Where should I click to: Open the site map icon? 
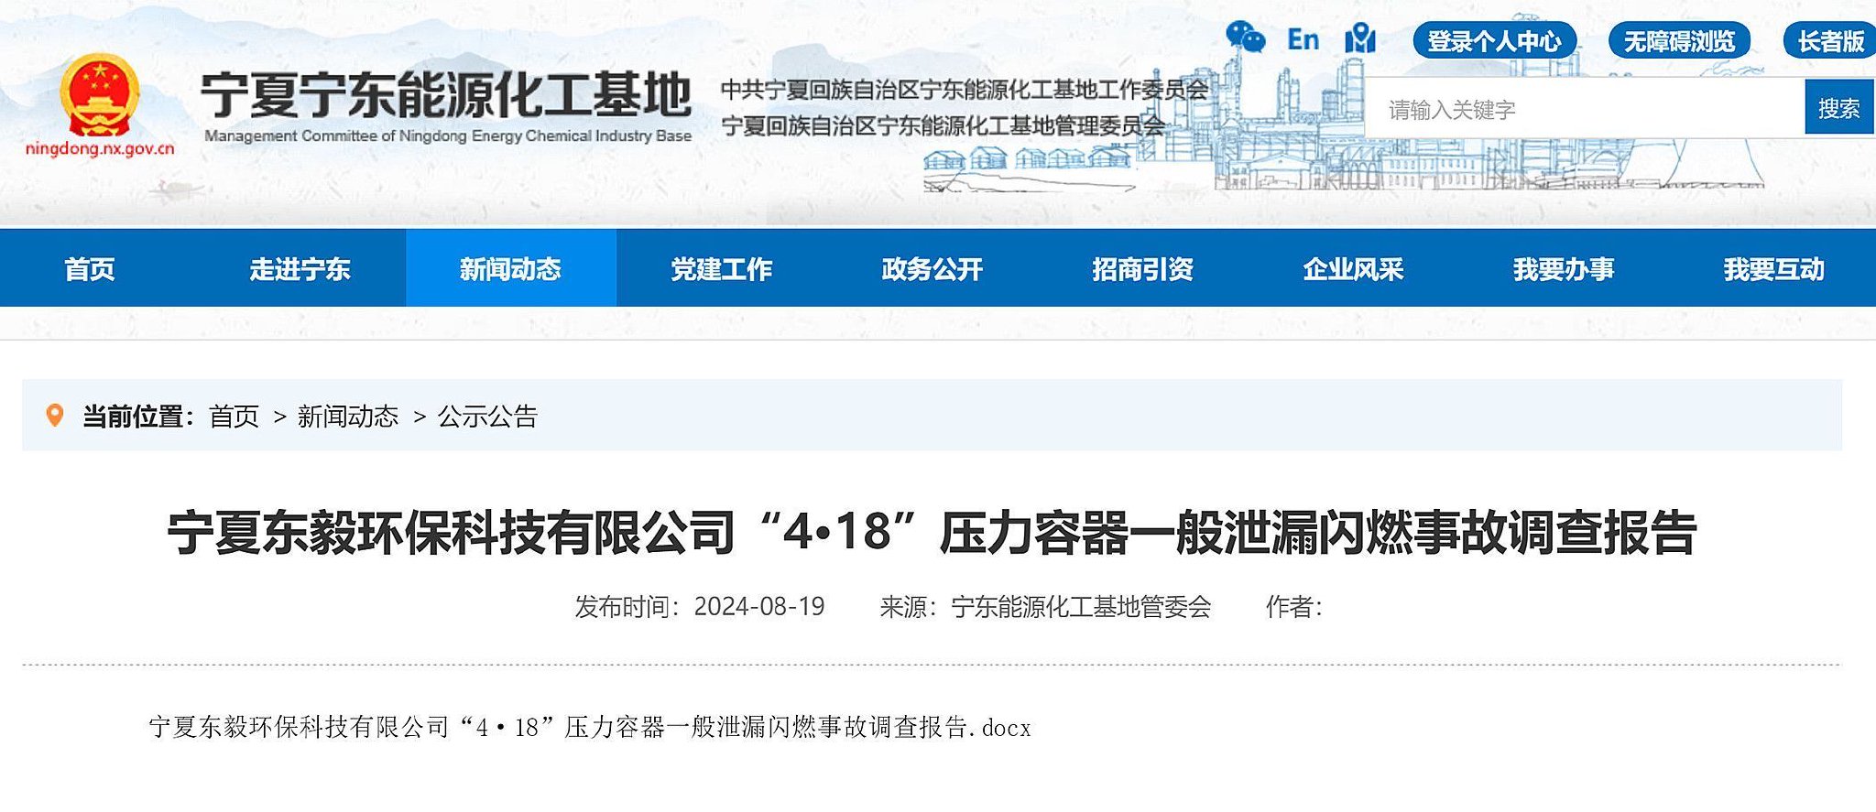pyautogui.click(x=1360, y=38)
